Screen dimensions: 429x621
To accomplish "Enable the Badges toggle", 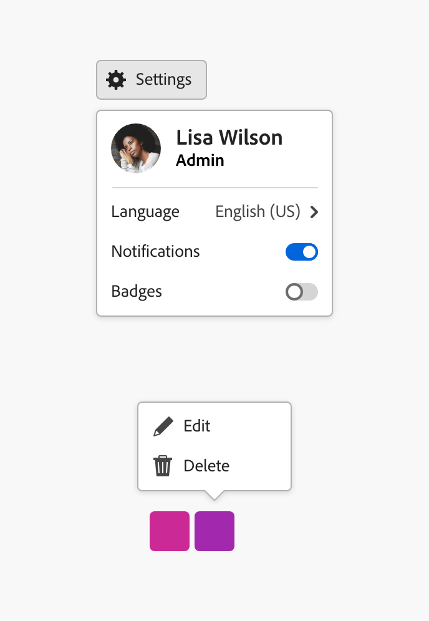I will coord(301,291).
